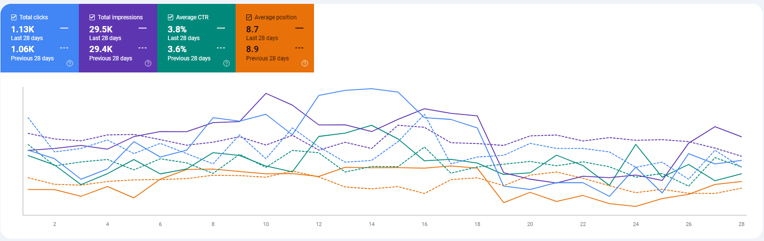Toggle the Total impressions checkbox
The image size is (764, 241).
[x=92, y=17]
